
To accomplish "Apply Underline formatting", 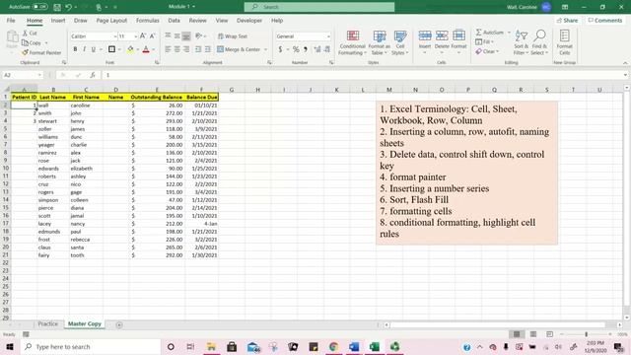I will [x=94, y=49].
